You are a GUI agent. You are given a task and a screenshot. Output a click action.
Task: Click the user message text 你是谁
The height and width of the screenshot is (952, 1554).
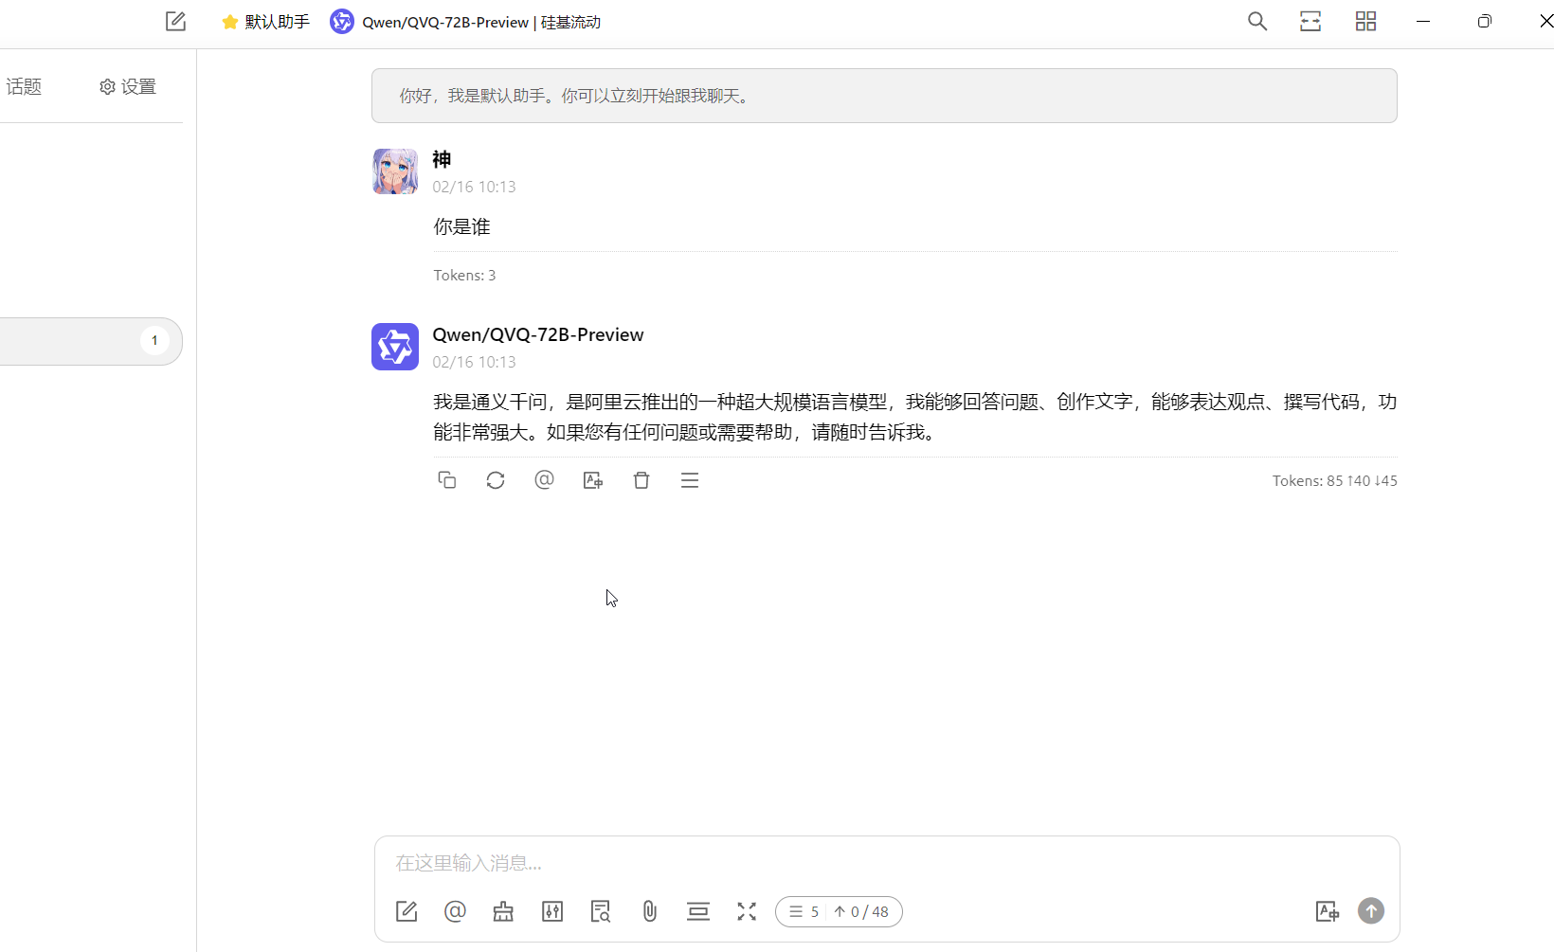tap(462, 226)
